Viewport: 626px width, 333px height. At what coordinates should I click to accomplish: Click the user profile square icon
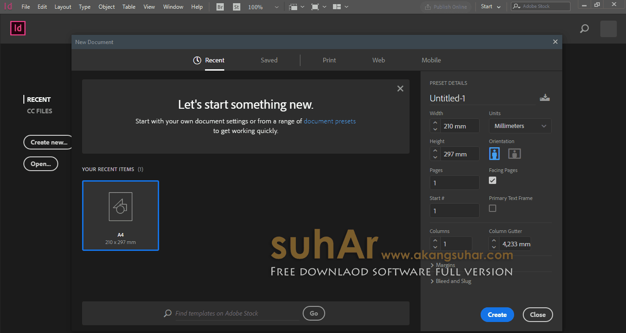pos(609,29)
